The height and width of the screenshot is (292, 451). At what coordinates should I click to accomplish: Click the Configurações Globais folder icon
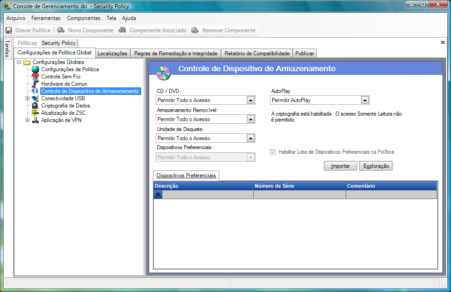tap(27, 62)
